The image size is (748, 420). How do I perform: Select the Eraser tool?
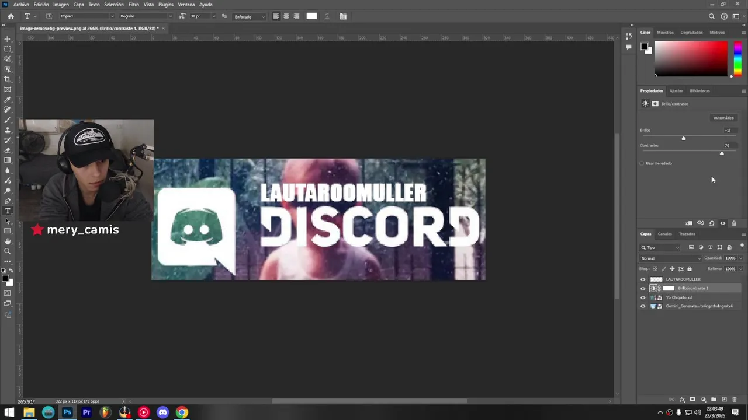8,150
